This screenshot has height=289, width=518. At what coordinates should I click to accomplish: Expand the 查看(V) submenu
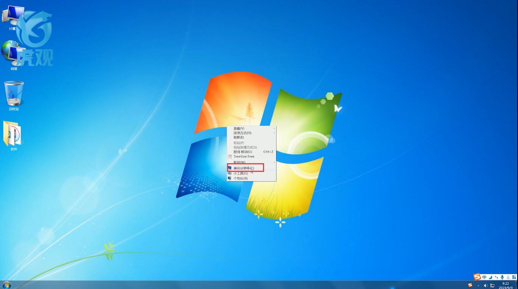click(251, 128)
